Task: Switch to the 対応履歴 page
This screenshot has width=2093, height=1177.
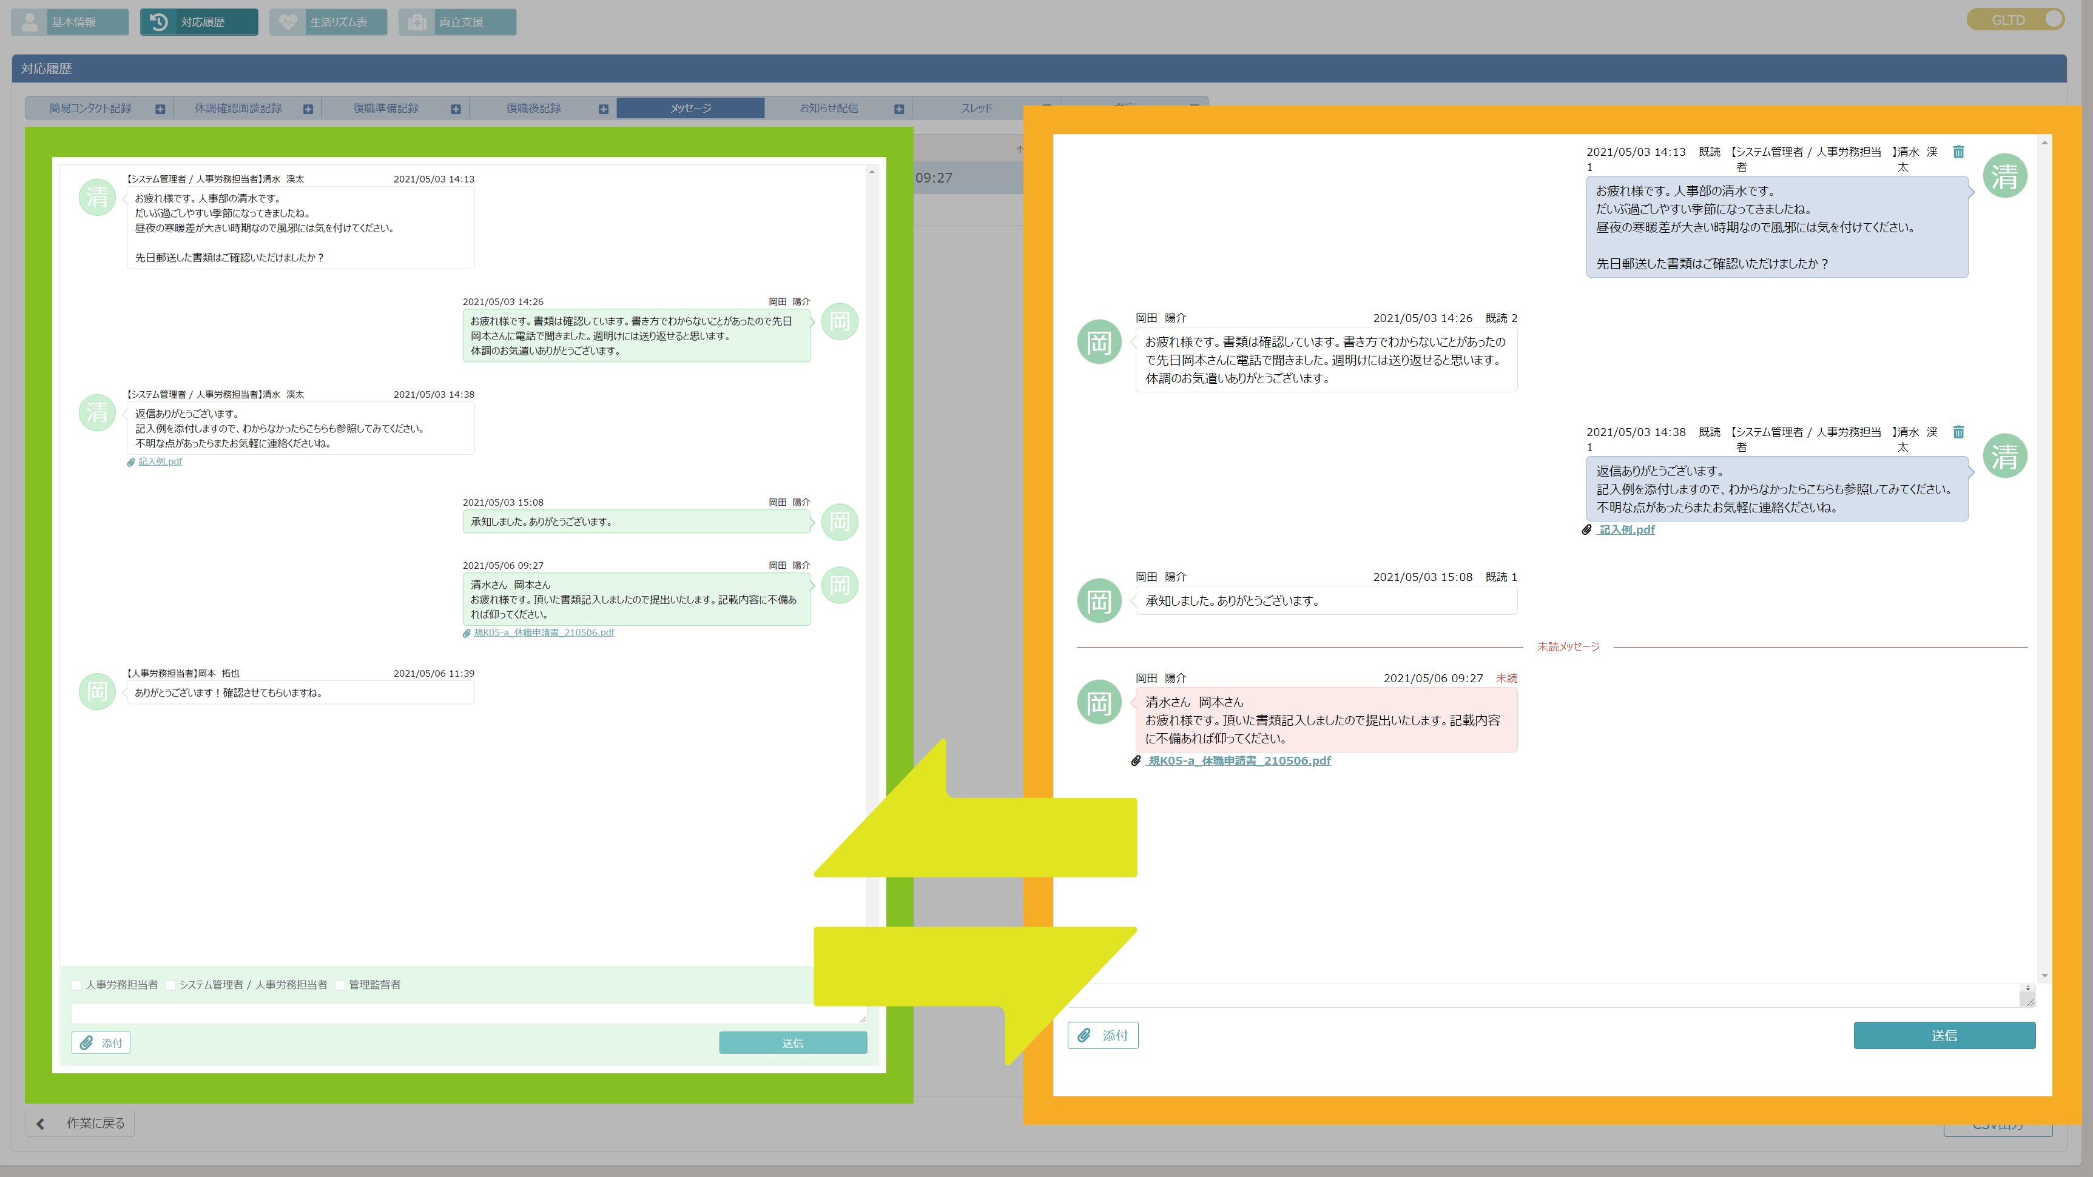Action: coord(199,22)
